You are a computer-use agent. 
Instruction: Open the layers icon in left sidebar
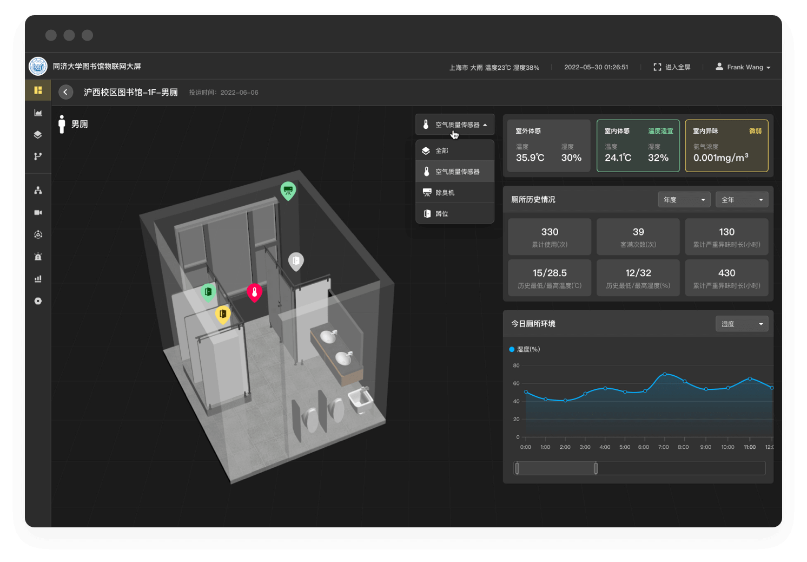click(38, 134)
